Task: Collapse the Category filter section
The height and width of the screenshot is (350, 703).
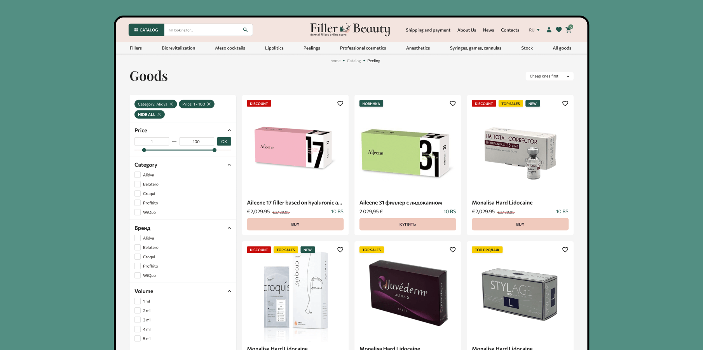Action: [229, 165]
